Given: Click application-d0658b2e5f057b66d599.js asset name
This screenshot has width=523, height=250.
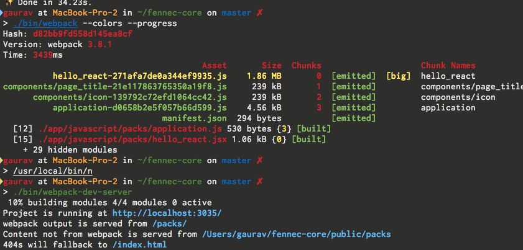Looking at the screenshot, I should pyautogui.click(x=140, y=108).
